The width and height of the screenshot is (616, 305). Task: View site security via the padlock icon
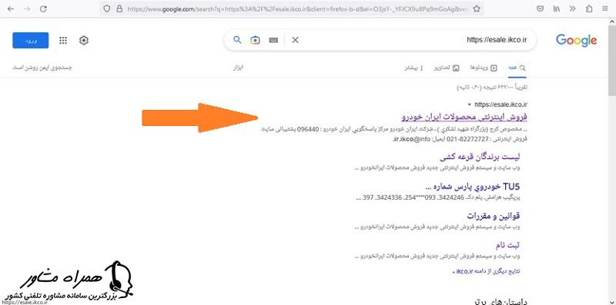click(119, 8)
